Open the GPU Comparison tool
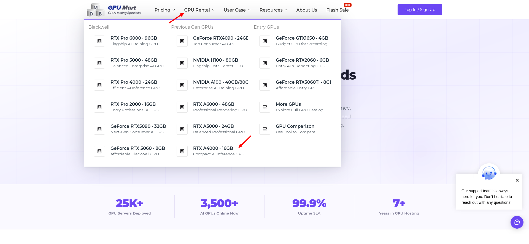The height and width of the screenshot is (244, 529). (x=295, y=129)
